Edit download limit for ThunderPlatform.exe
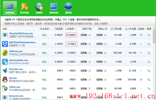Image resolution: width=156 pixels, height=100 pixels. point(90,35)
